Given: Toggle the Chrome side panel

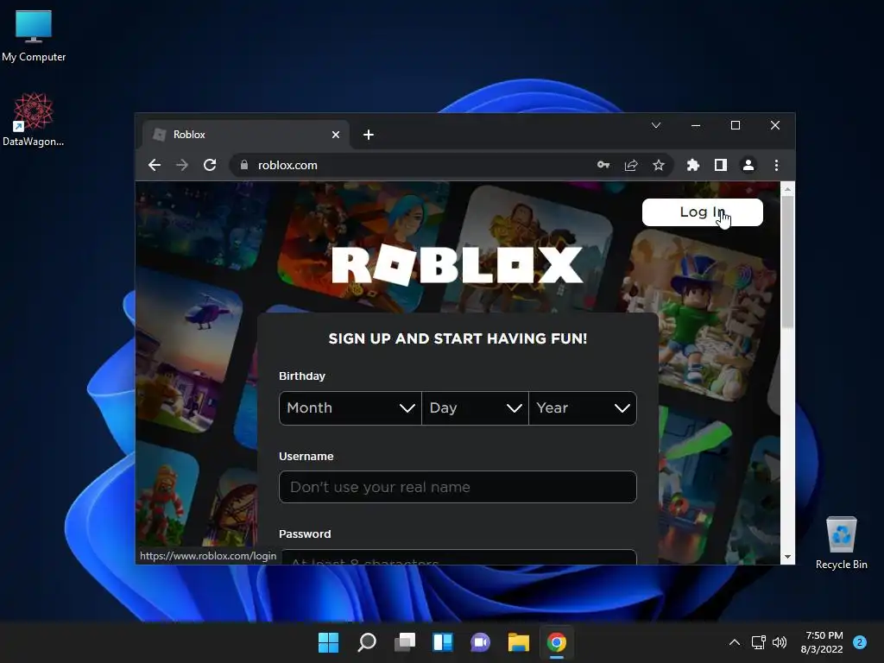Looking at the screenshot, I should tap(721, 165).
